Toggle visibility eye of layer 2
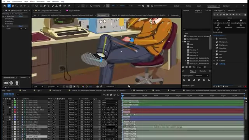Viewport: 249px width, 140px height. pyautogui.click(x=4, y=102)
